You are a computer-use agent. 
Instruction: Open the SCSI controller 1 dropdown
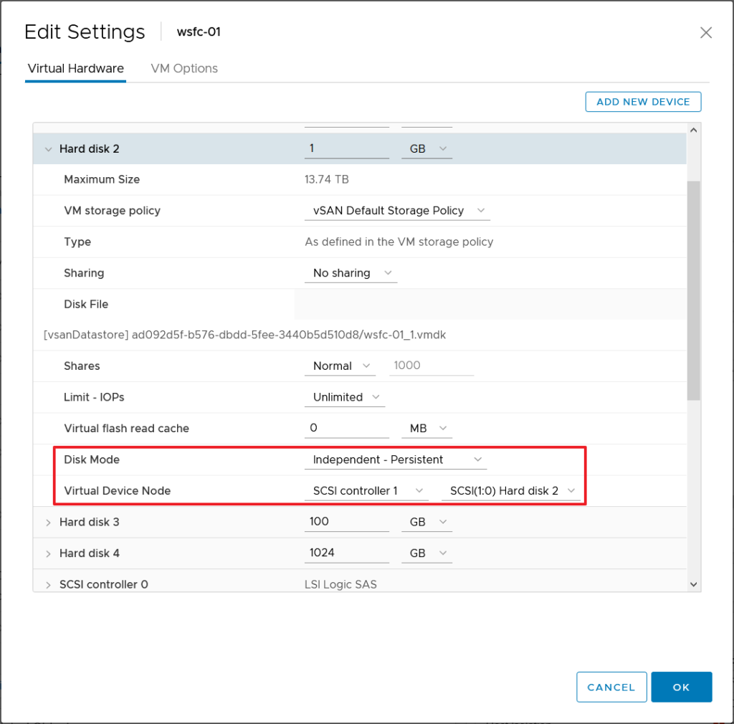click(x=366, y=491)
